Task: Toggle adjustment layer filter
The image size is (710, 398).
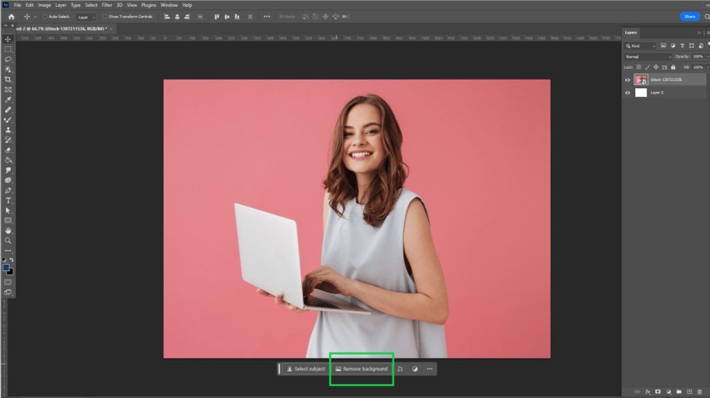Action: (673, 46)
